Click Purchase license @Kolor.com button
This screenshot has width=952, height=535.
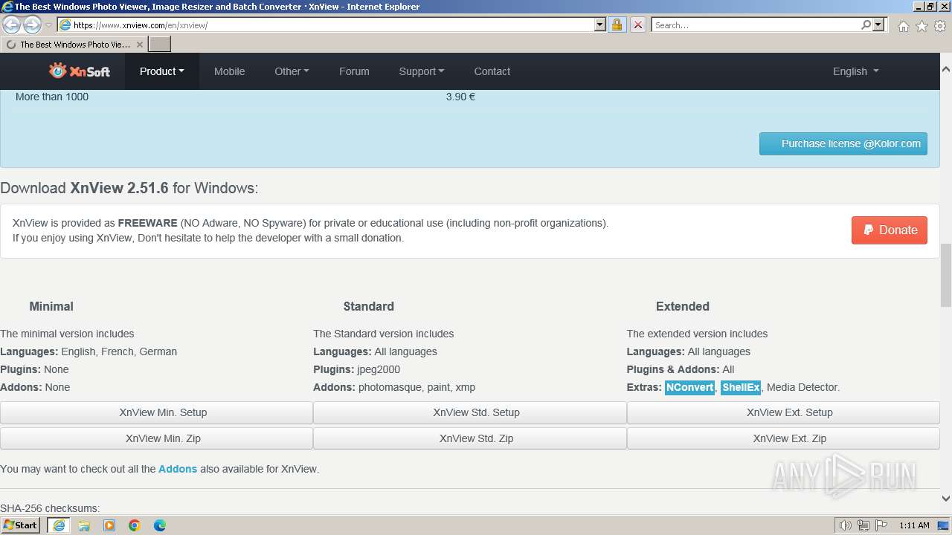pyautogui.click(x=843, y=143)
